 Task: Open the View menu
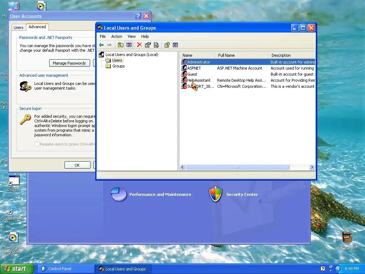coord(132,36)
